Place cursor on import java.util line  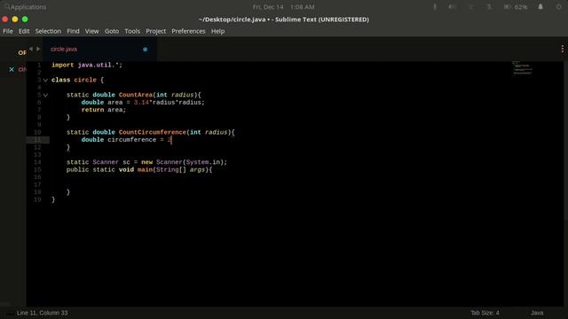pyautogui.click(x=87, y=65)
